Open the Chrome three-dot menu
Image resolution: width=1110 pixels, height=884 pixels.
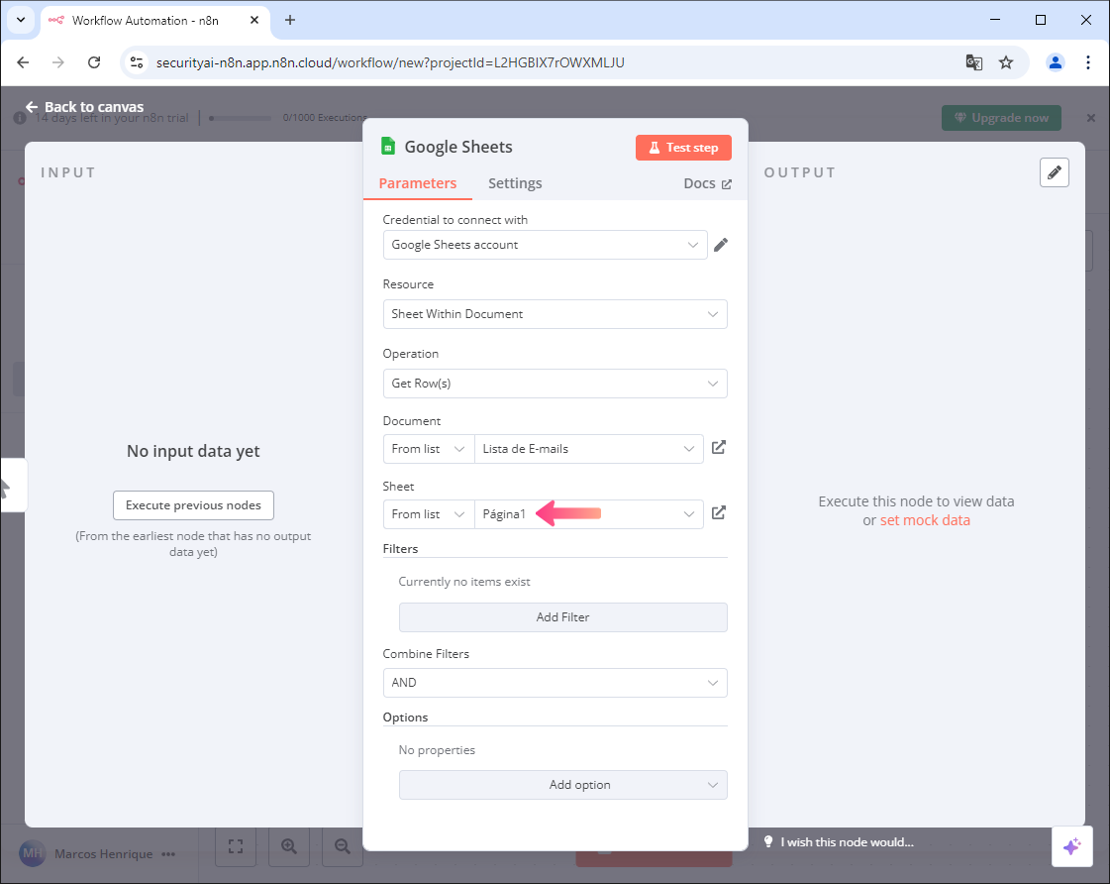(x=1088, y=62)
